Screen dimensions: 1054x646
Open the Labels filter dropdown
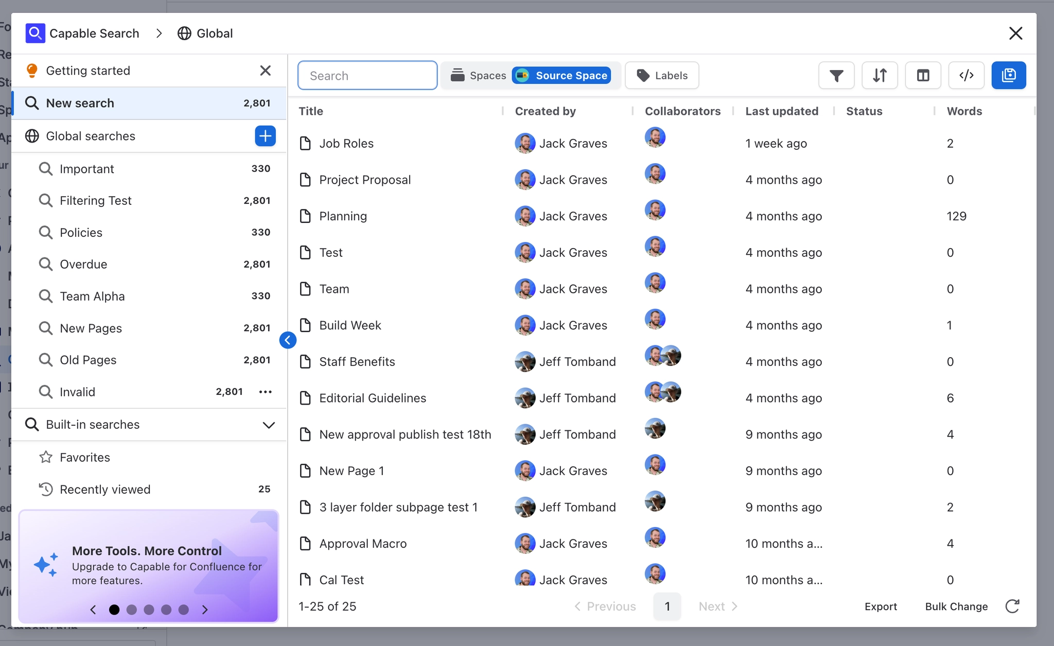click(662, 76)
